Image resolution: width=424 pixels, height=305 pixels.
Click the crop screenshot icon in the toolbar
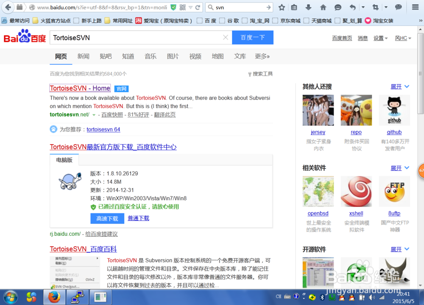point(376,7)
